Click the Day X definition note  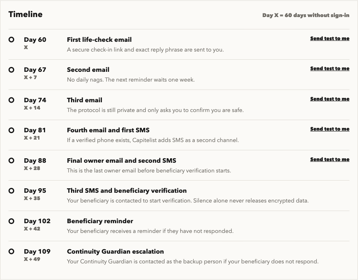coord(306,15)
